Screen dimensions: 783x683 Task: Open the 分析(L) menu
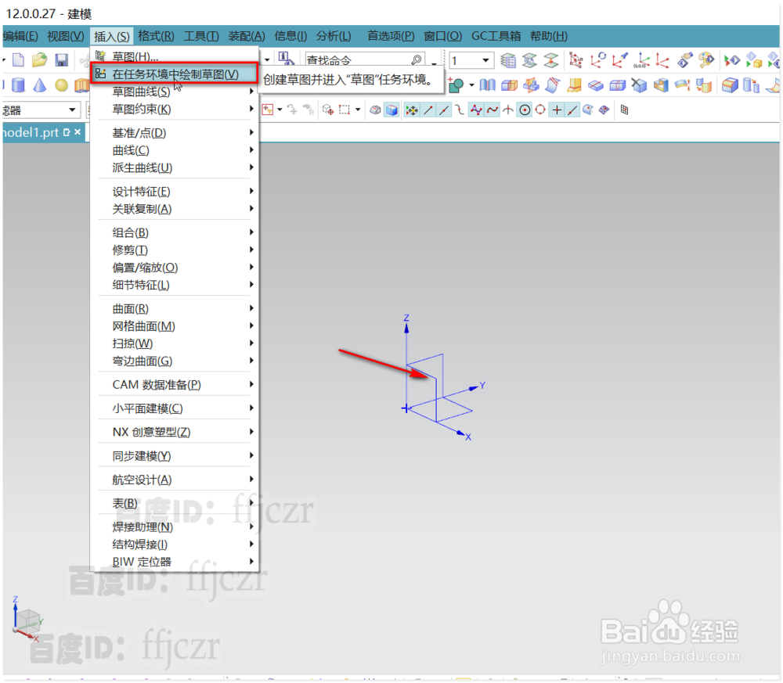click(333, 35)
